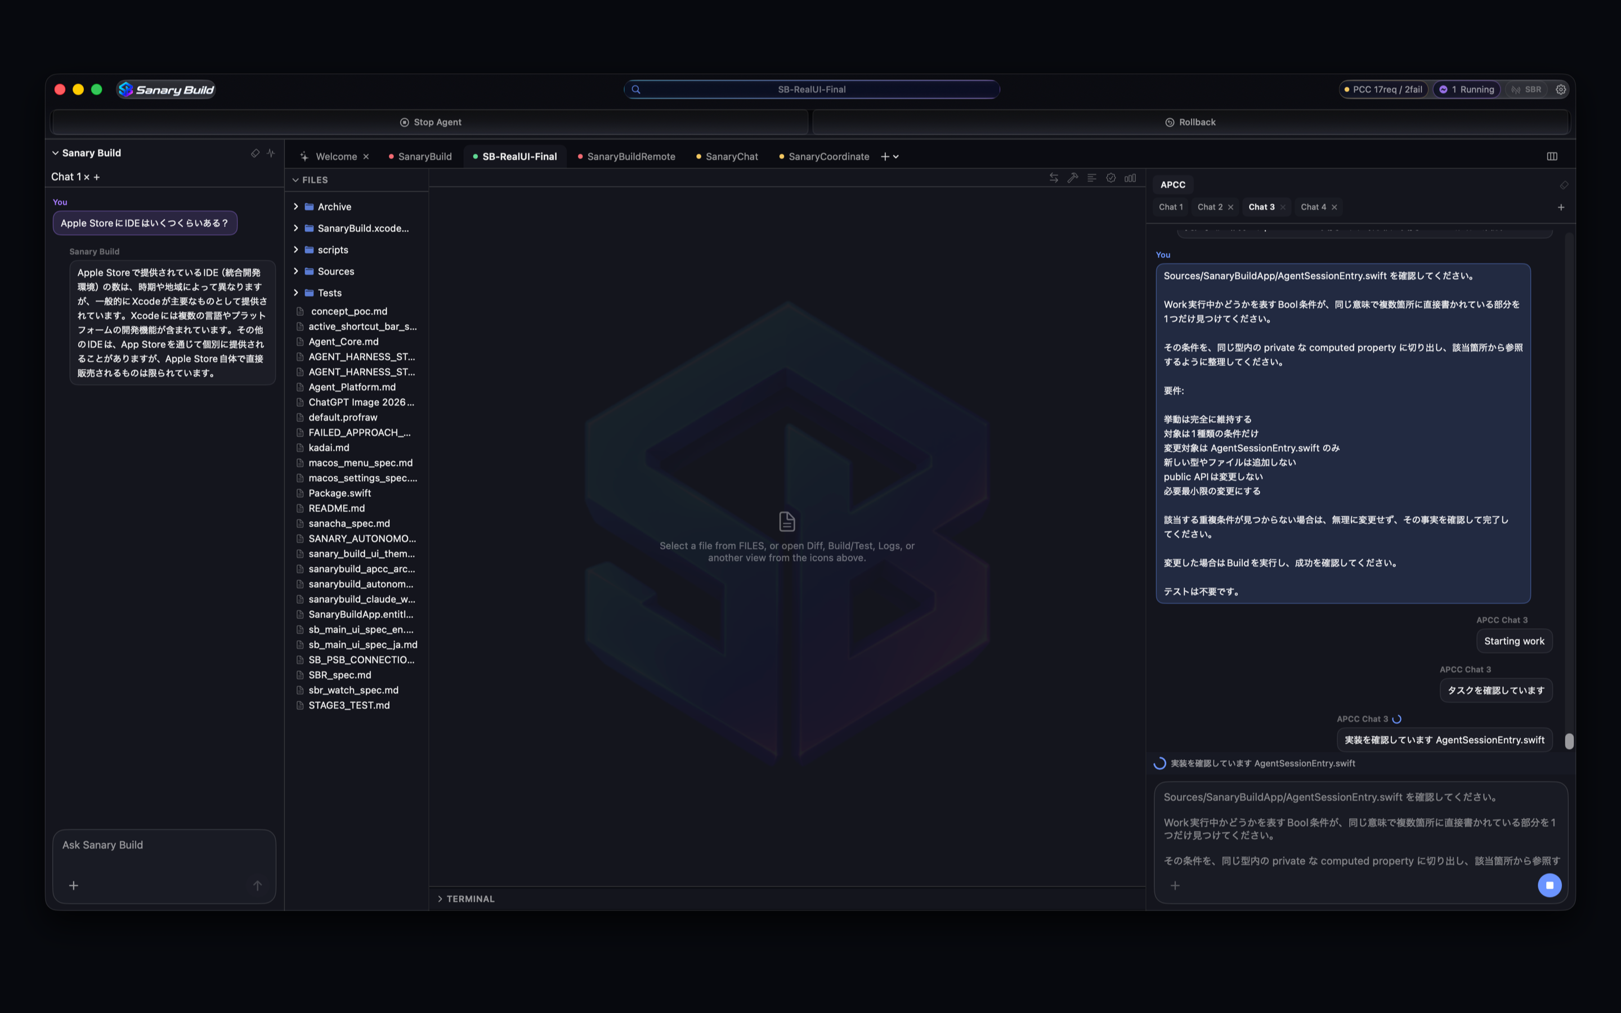Send message with up-arrow in left chat
The width and height of the screenshot is (1621, 1013).
point(257,885)
